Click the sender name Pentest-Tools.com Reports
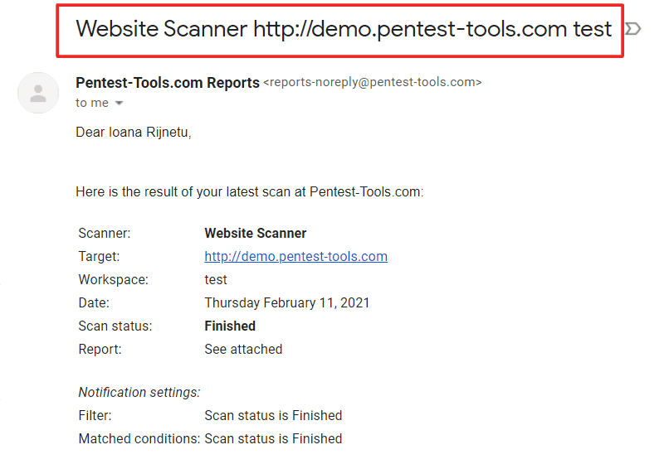669x464 pixels. point(168,82)
